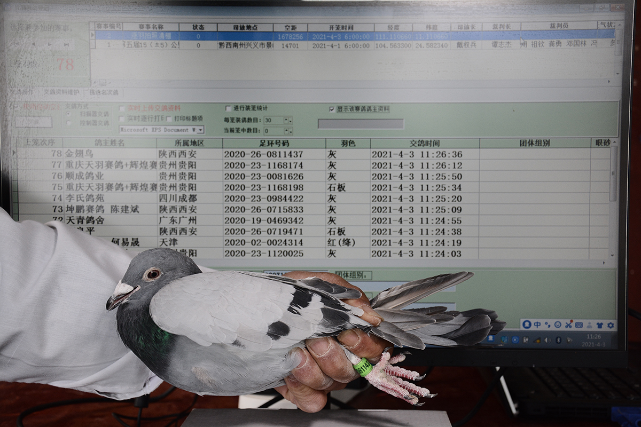Viewport: 641px width, 427px height.
Task: Click check-in time 2021-4-3 11:26:36
Action: 417,154
